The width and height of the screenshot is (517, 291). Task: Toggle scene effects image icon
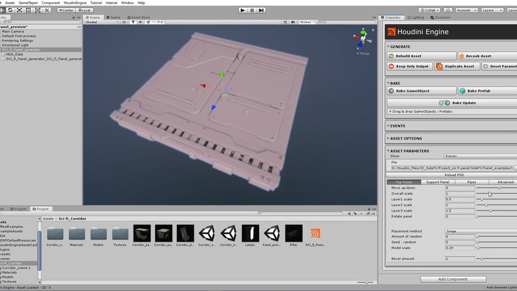[148, 22]
